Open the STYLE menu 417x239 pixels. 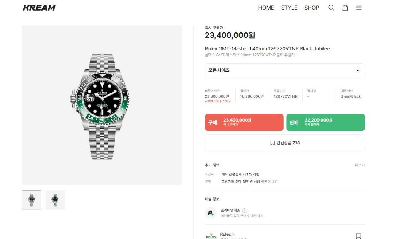(289, 8)
